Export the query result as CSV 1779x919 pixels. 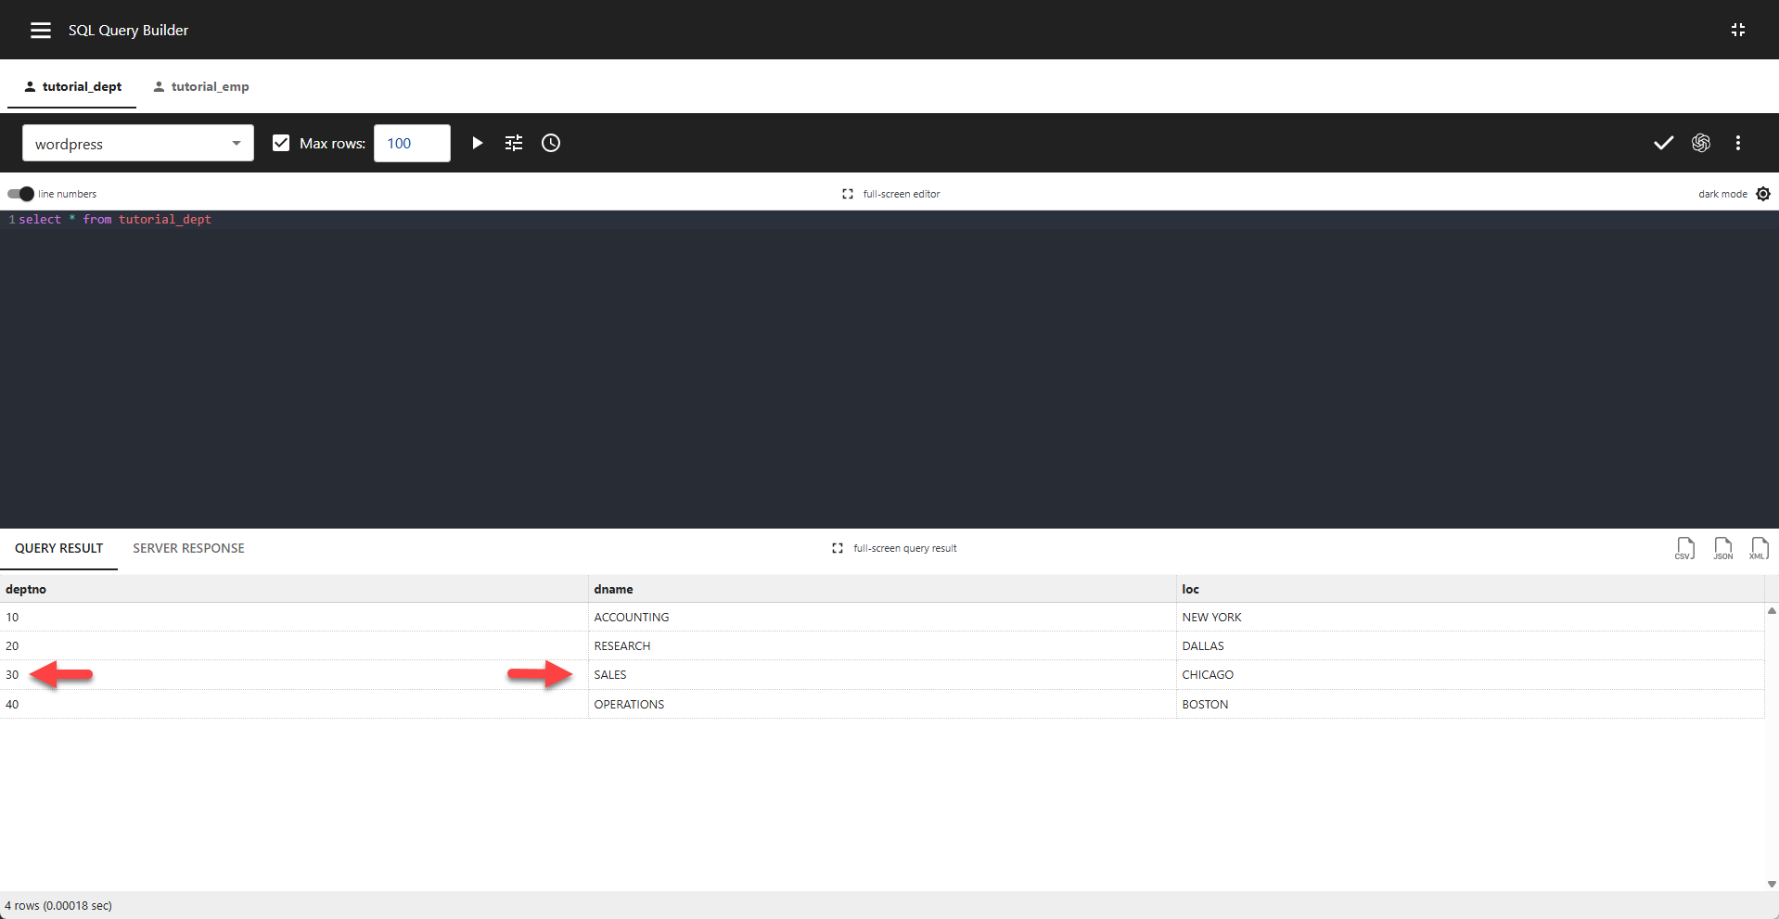click(x=1684, y=548)
